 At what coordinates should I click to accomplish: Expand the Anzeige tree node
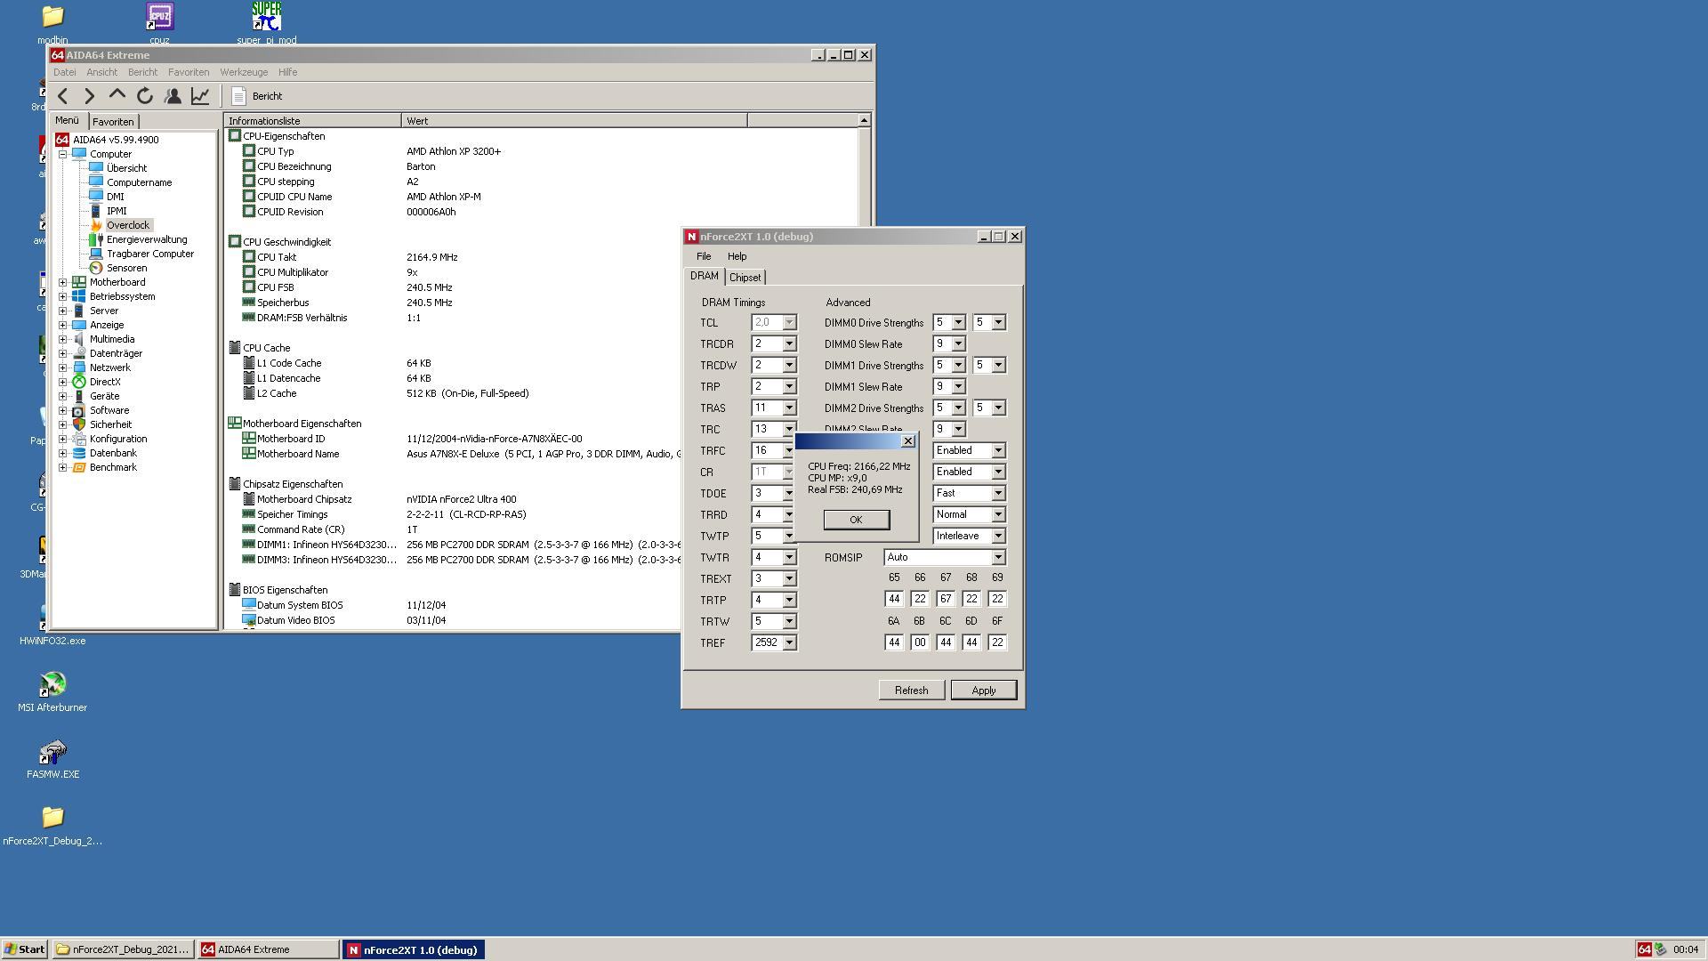63,325
